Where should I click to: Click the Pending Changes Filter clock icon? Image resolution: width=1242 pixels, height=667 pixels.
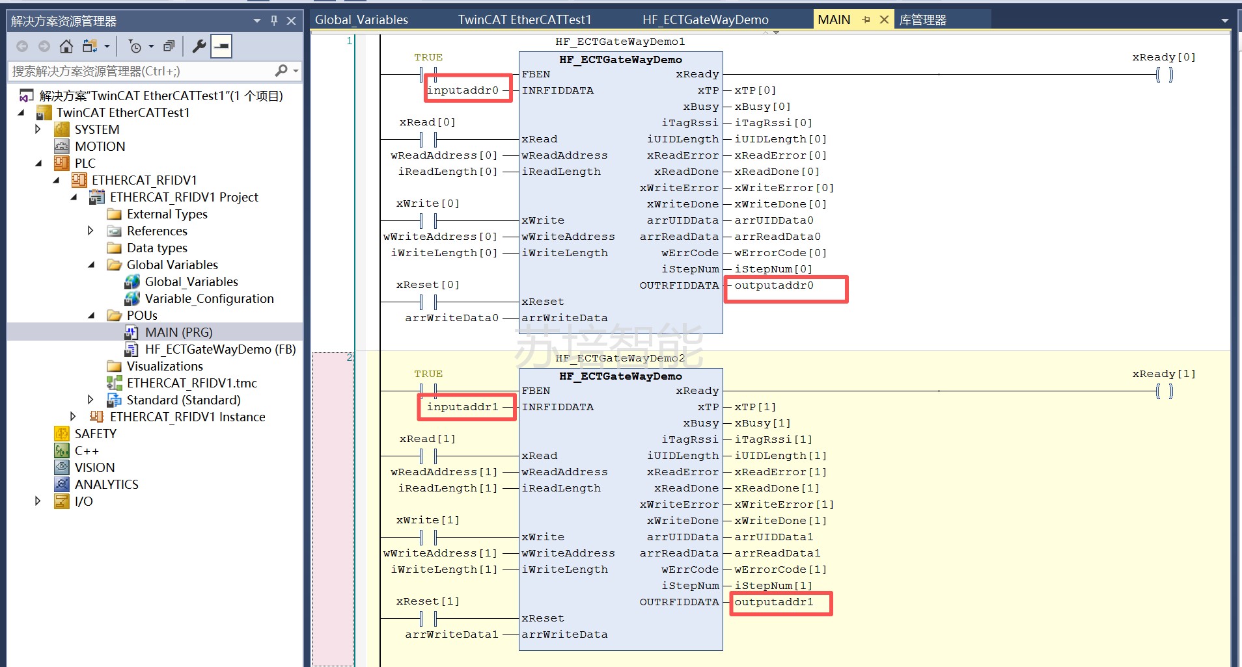135,46
